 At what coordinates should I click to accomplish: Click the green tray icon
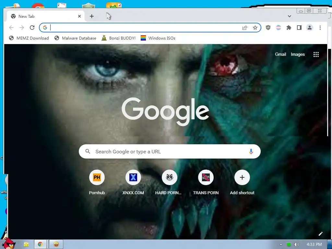click(x=289, y=244)
